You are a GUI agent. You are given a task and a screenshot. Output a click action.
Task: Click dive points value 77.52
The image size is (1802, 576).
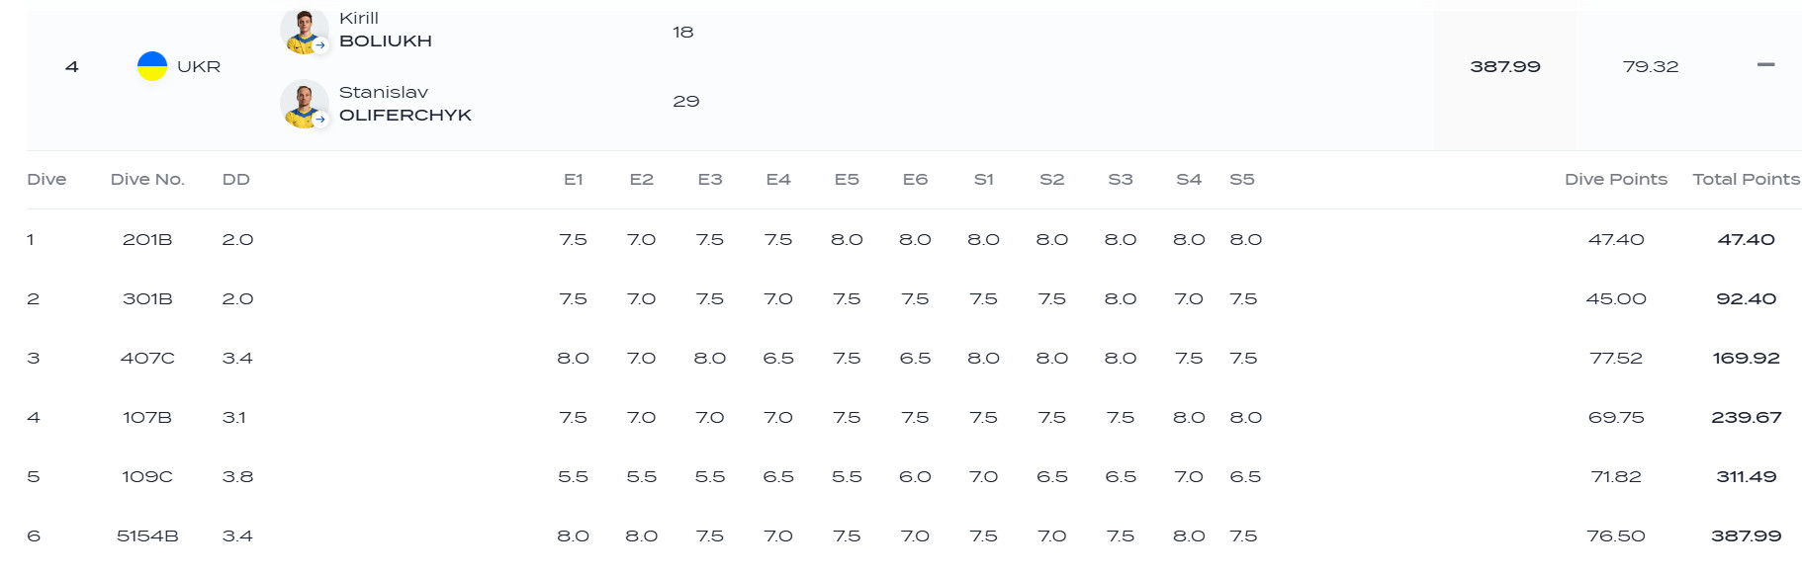1615,358
